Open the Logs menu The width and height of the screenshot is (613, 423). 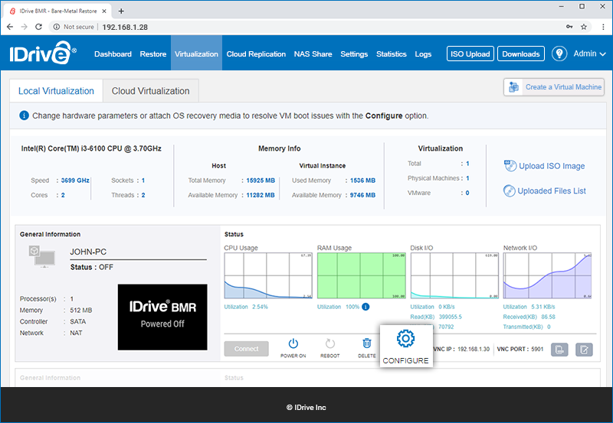point(423,54)
